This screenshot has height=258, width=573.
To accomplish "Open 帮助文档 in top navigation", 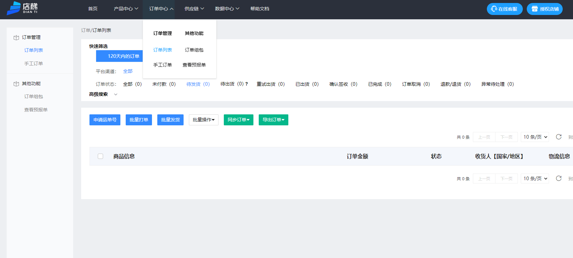I will pos(260,9).
